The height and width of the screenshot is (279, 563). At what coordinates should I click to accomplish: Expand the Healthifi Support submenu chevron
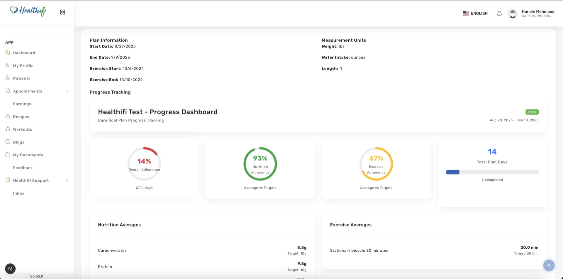tap(67, 180)
